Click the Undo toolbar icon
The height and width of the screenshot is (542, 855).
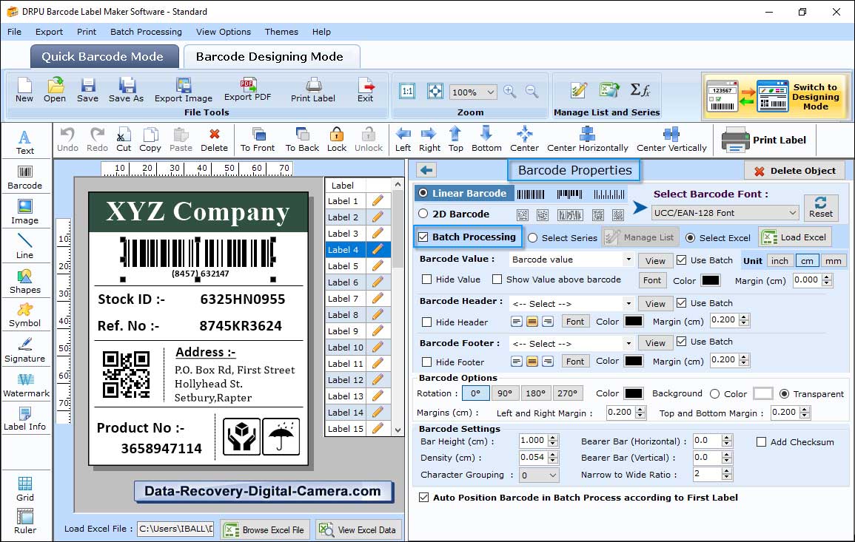coord(67,140)
